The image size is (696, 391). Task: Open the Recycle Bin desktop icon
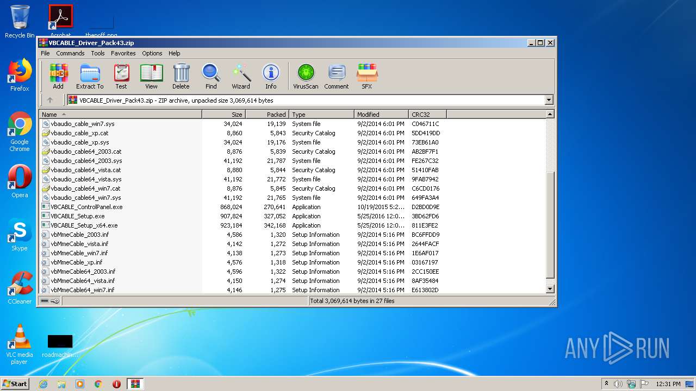click(x=20, y=22)
